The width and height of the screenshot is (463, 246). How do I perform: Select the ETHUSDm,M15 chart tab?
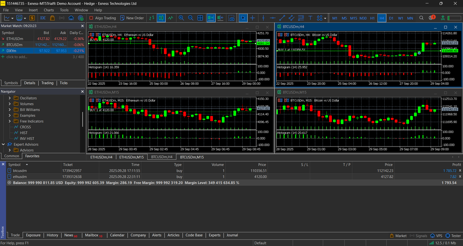tap(131, 157)
